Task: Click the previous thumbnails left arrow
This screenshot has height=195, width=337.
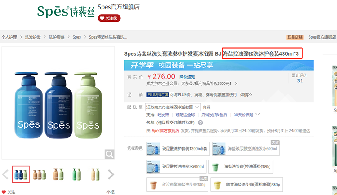Action: pyautogui.click(x=5, y=174)
